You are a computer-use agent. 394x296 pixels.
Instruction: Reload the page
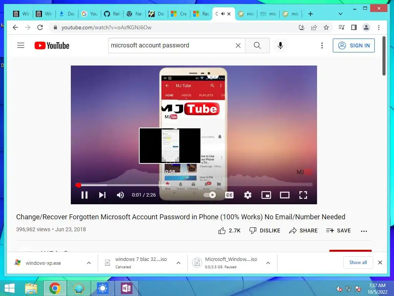pos(40,27)
